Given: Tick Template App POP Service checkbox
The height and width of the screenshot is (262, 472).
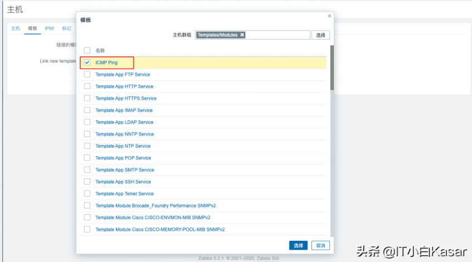Looking at the screenshot, I should [87, 158].
